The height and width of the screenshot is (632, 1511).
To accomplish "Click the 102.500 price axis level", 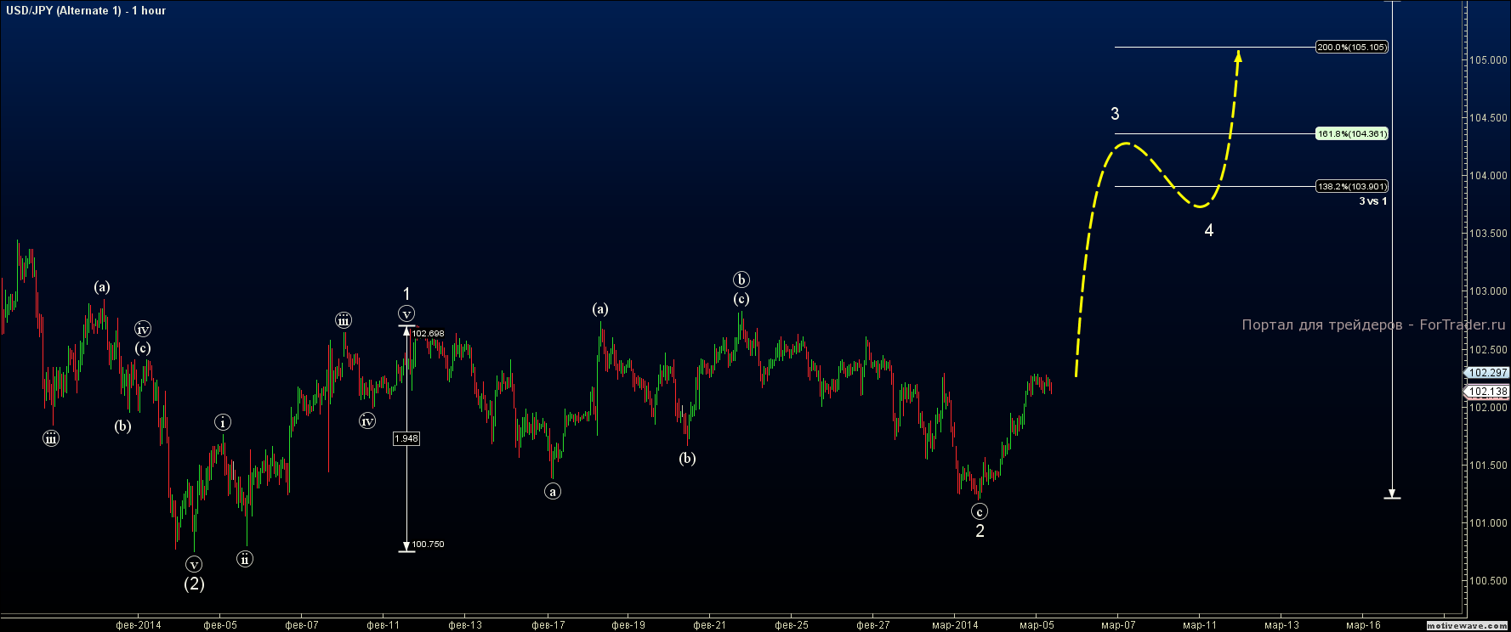I will 1488,350.
